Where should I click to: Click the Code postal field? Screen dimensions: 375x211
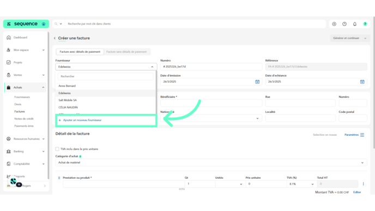pyautogui.click(x=353, y=118)
